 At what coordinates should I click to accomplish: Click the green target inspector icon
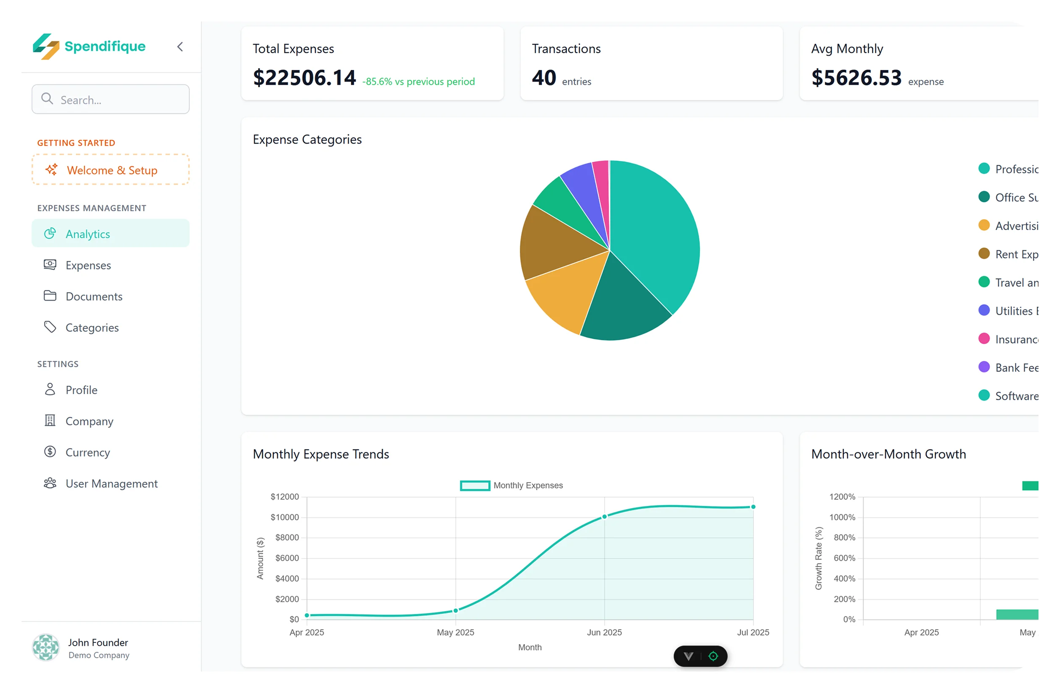tap(713, 656)
